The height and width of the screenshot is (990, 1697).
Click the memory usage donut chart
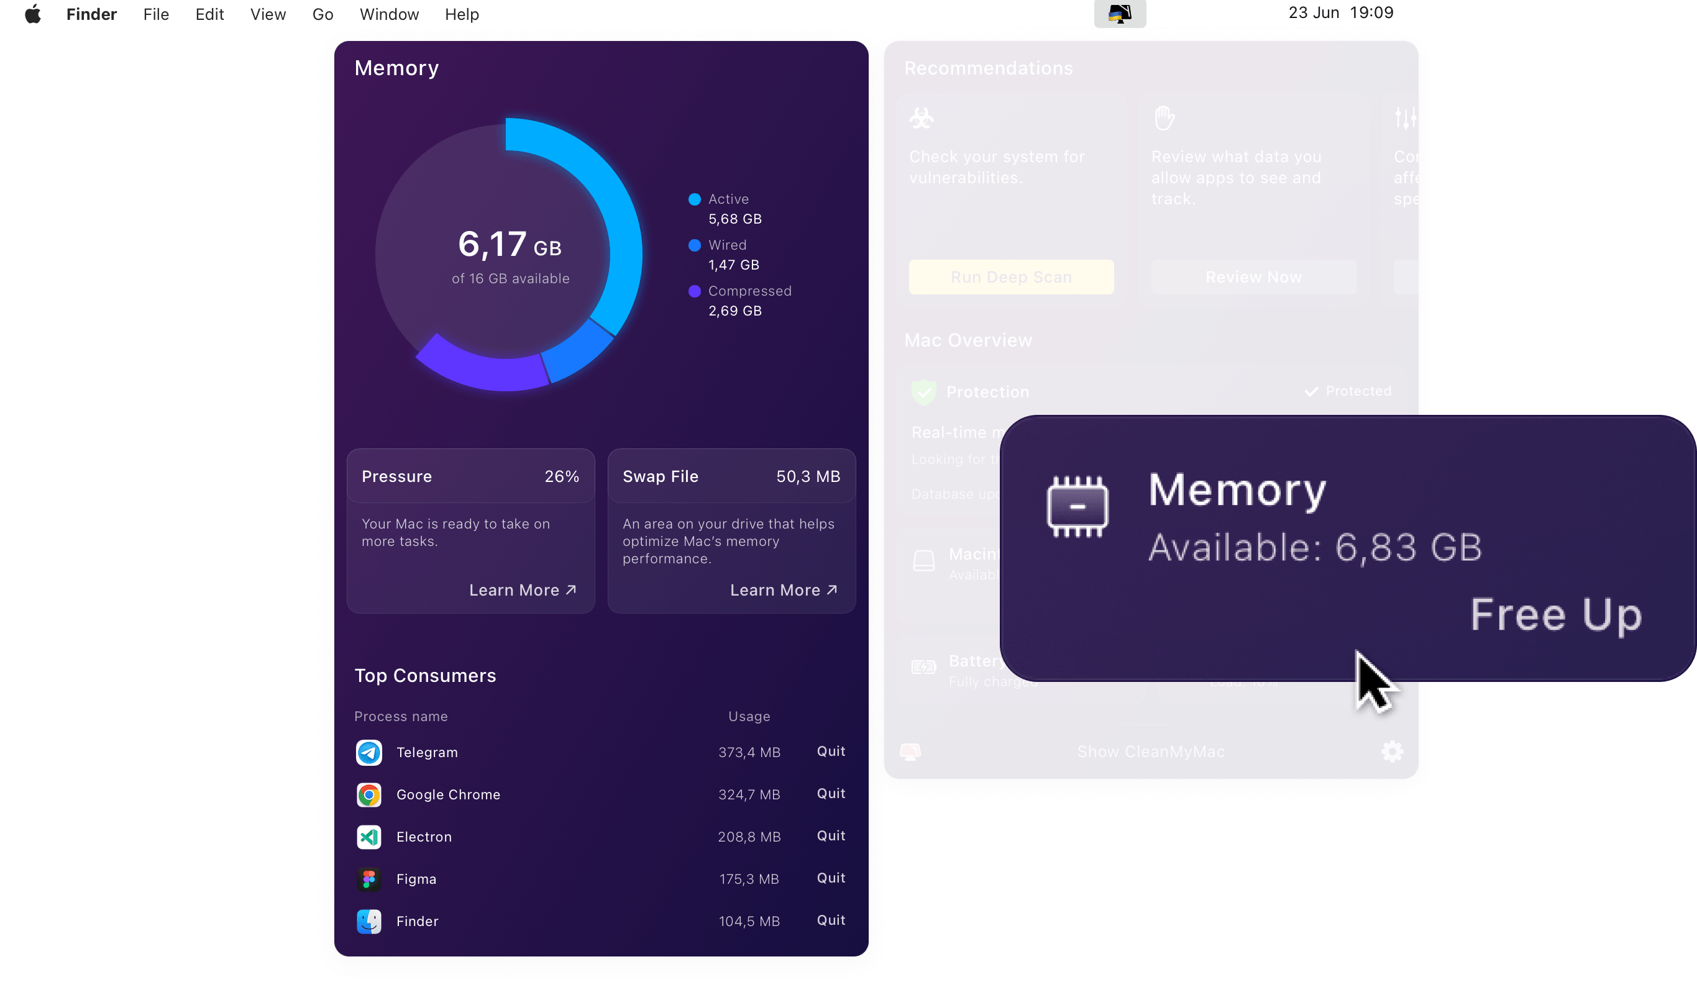coord(508,255)
